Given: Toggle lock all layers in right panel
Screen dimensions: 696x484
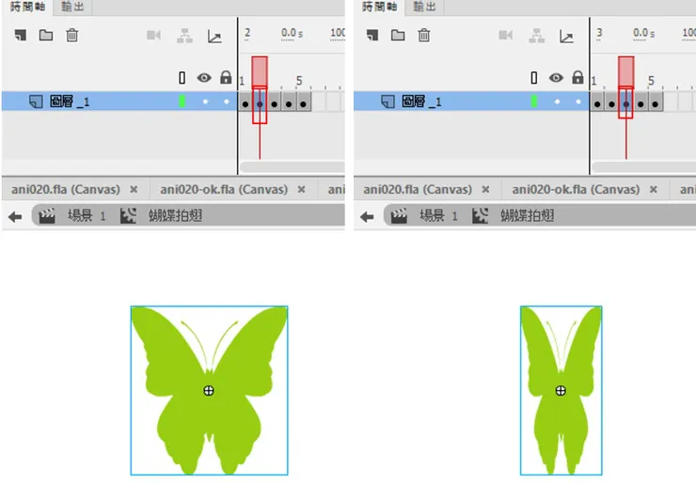Looking at the screenshot, I should click(x=577, y=78).
